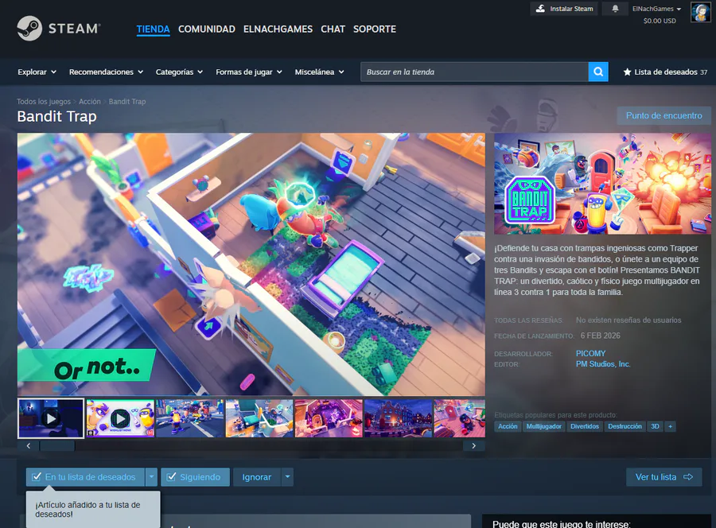Click Todos los juegos breadcrumb
The width and height of the screenshot is (716, 528).
point(44,102)
